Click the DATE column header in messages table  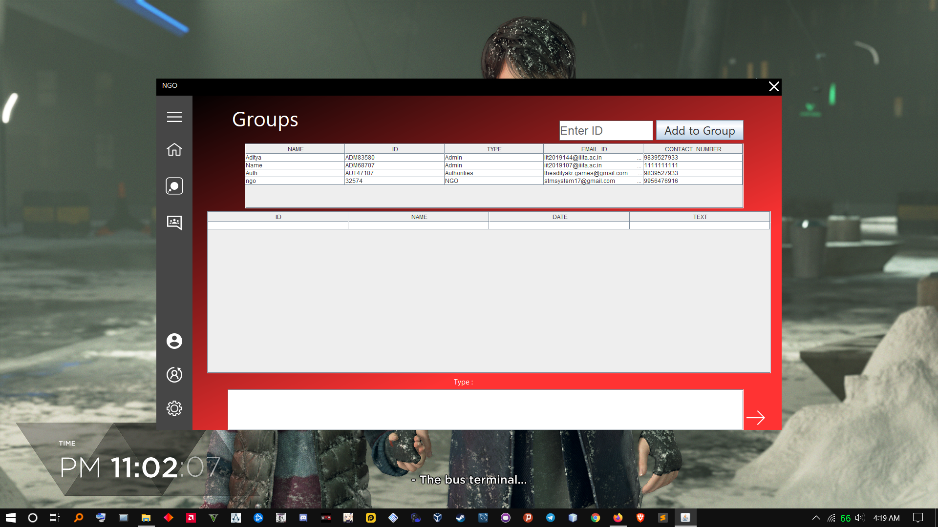(x=559, y=217)
